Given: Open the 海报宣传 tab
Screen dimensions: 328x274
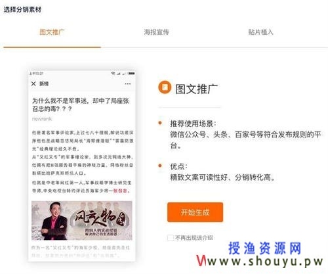Looking at the screenshot, I should coord(156,32).
